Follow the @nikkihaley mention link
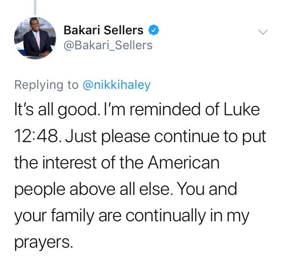The image size is (281, 264). click(116, 85)
